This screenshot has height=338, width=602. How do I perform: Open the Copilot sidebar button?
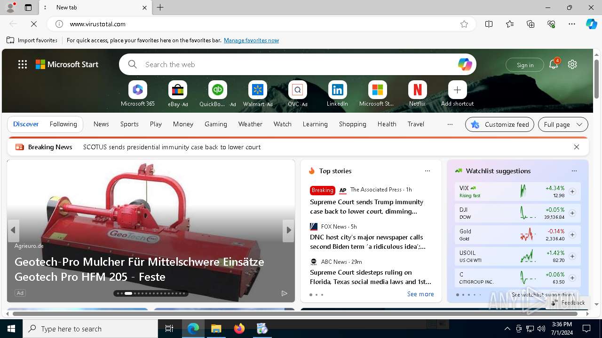591,24
